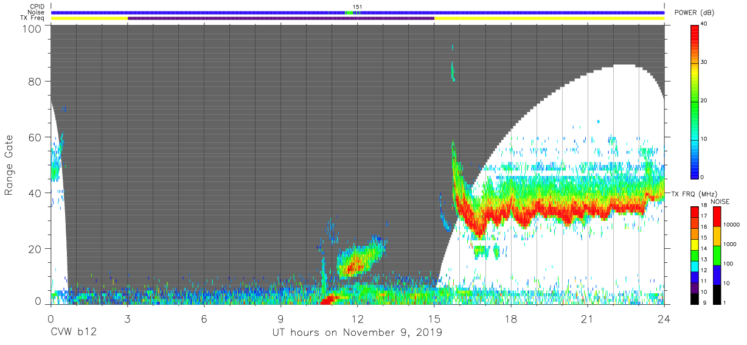
Task: Click the 15 label on UT hours axis
Action: point(434,318)
